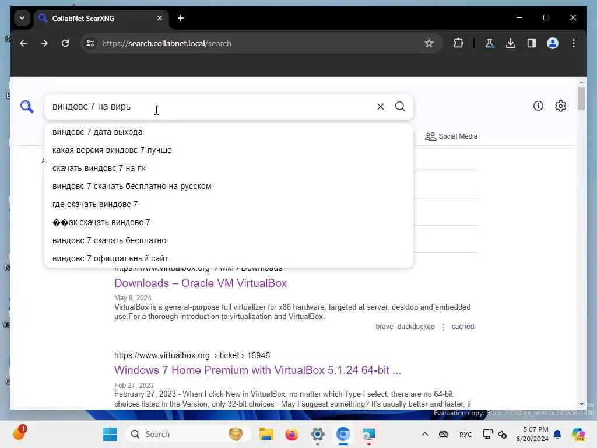The image size is (597, 448).
Task: Open Firefox from the taskbar
Action: click(292, 434)
